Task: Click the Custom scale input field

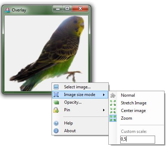Action: [138, 139]
